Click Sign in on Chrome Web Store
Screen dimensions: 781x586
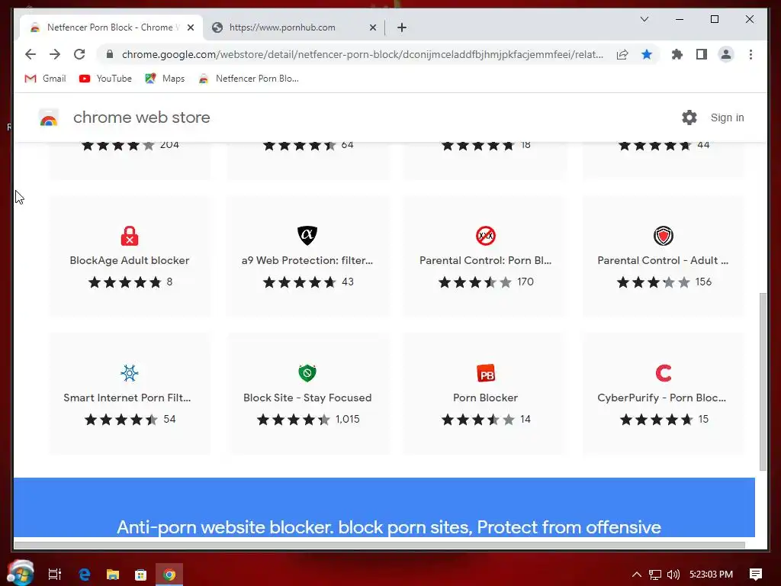pyautogui.click(x=727, y=118)
